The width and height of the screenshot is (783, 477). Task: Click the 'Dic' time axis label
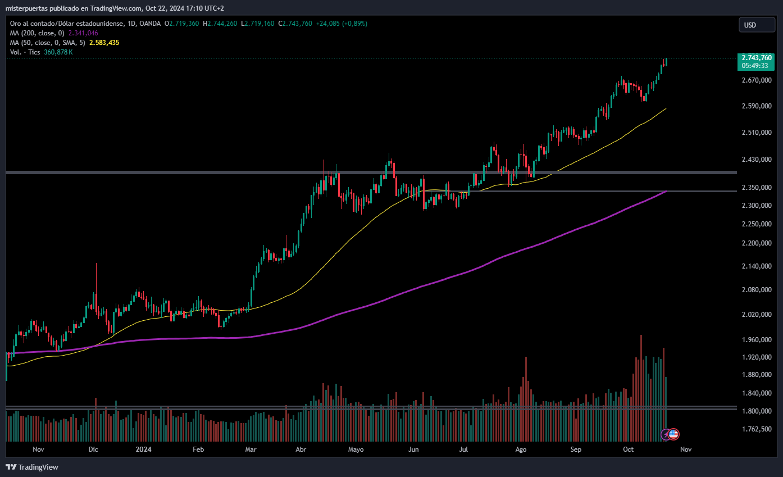point(93,449)
